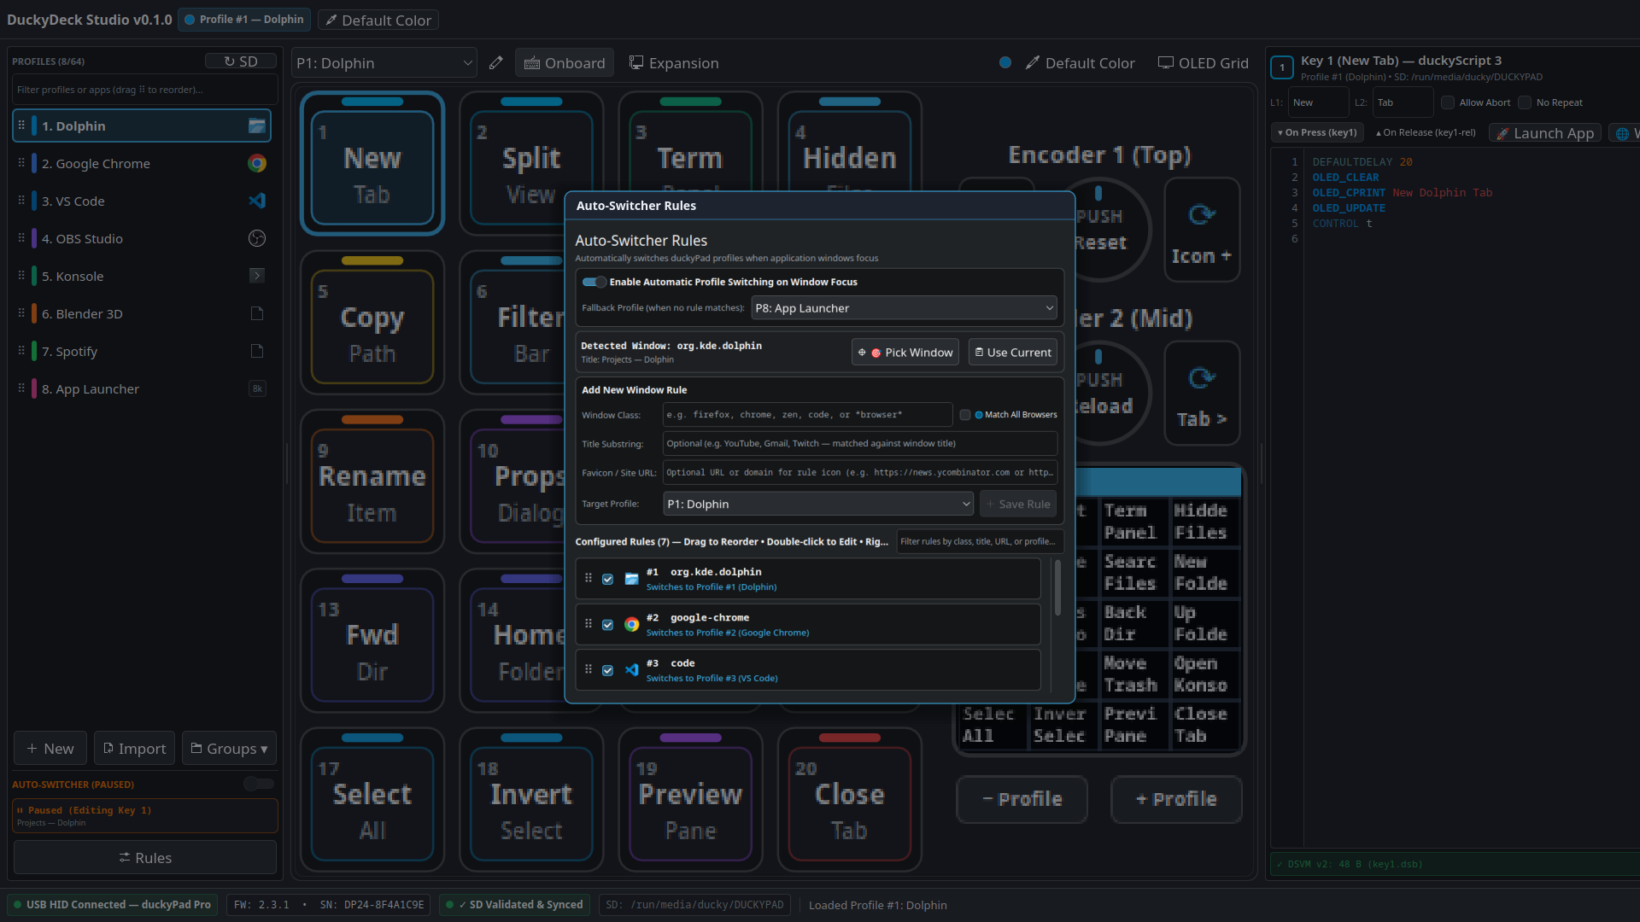Enable the Allow Abort checkbox
Screen dimensions: 1640x922
pyautogui.click(x=1448, y=102)
